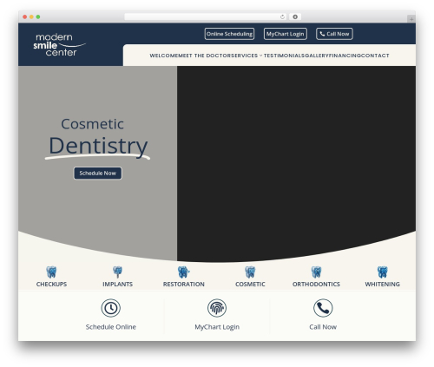Click the Restoration tooth icon
This screenshot has width=434, height=367.
tap(183, 272)
